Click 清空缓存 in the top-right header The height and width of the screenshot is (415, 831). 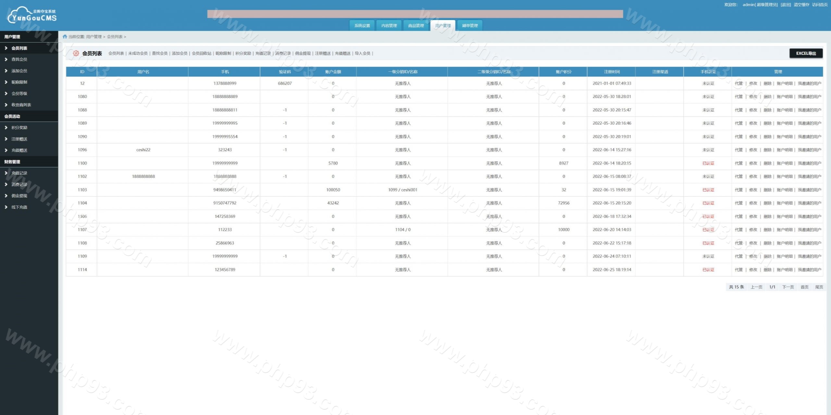pyautogui.click(x=801, y=5)
